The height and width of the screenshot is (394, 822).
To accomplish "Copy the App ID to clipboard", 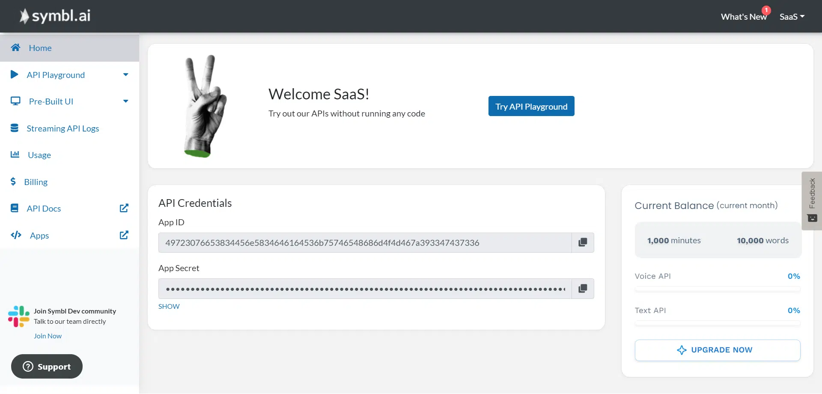I will (583, 243).
